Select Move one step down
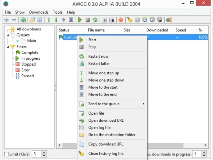 112,80
